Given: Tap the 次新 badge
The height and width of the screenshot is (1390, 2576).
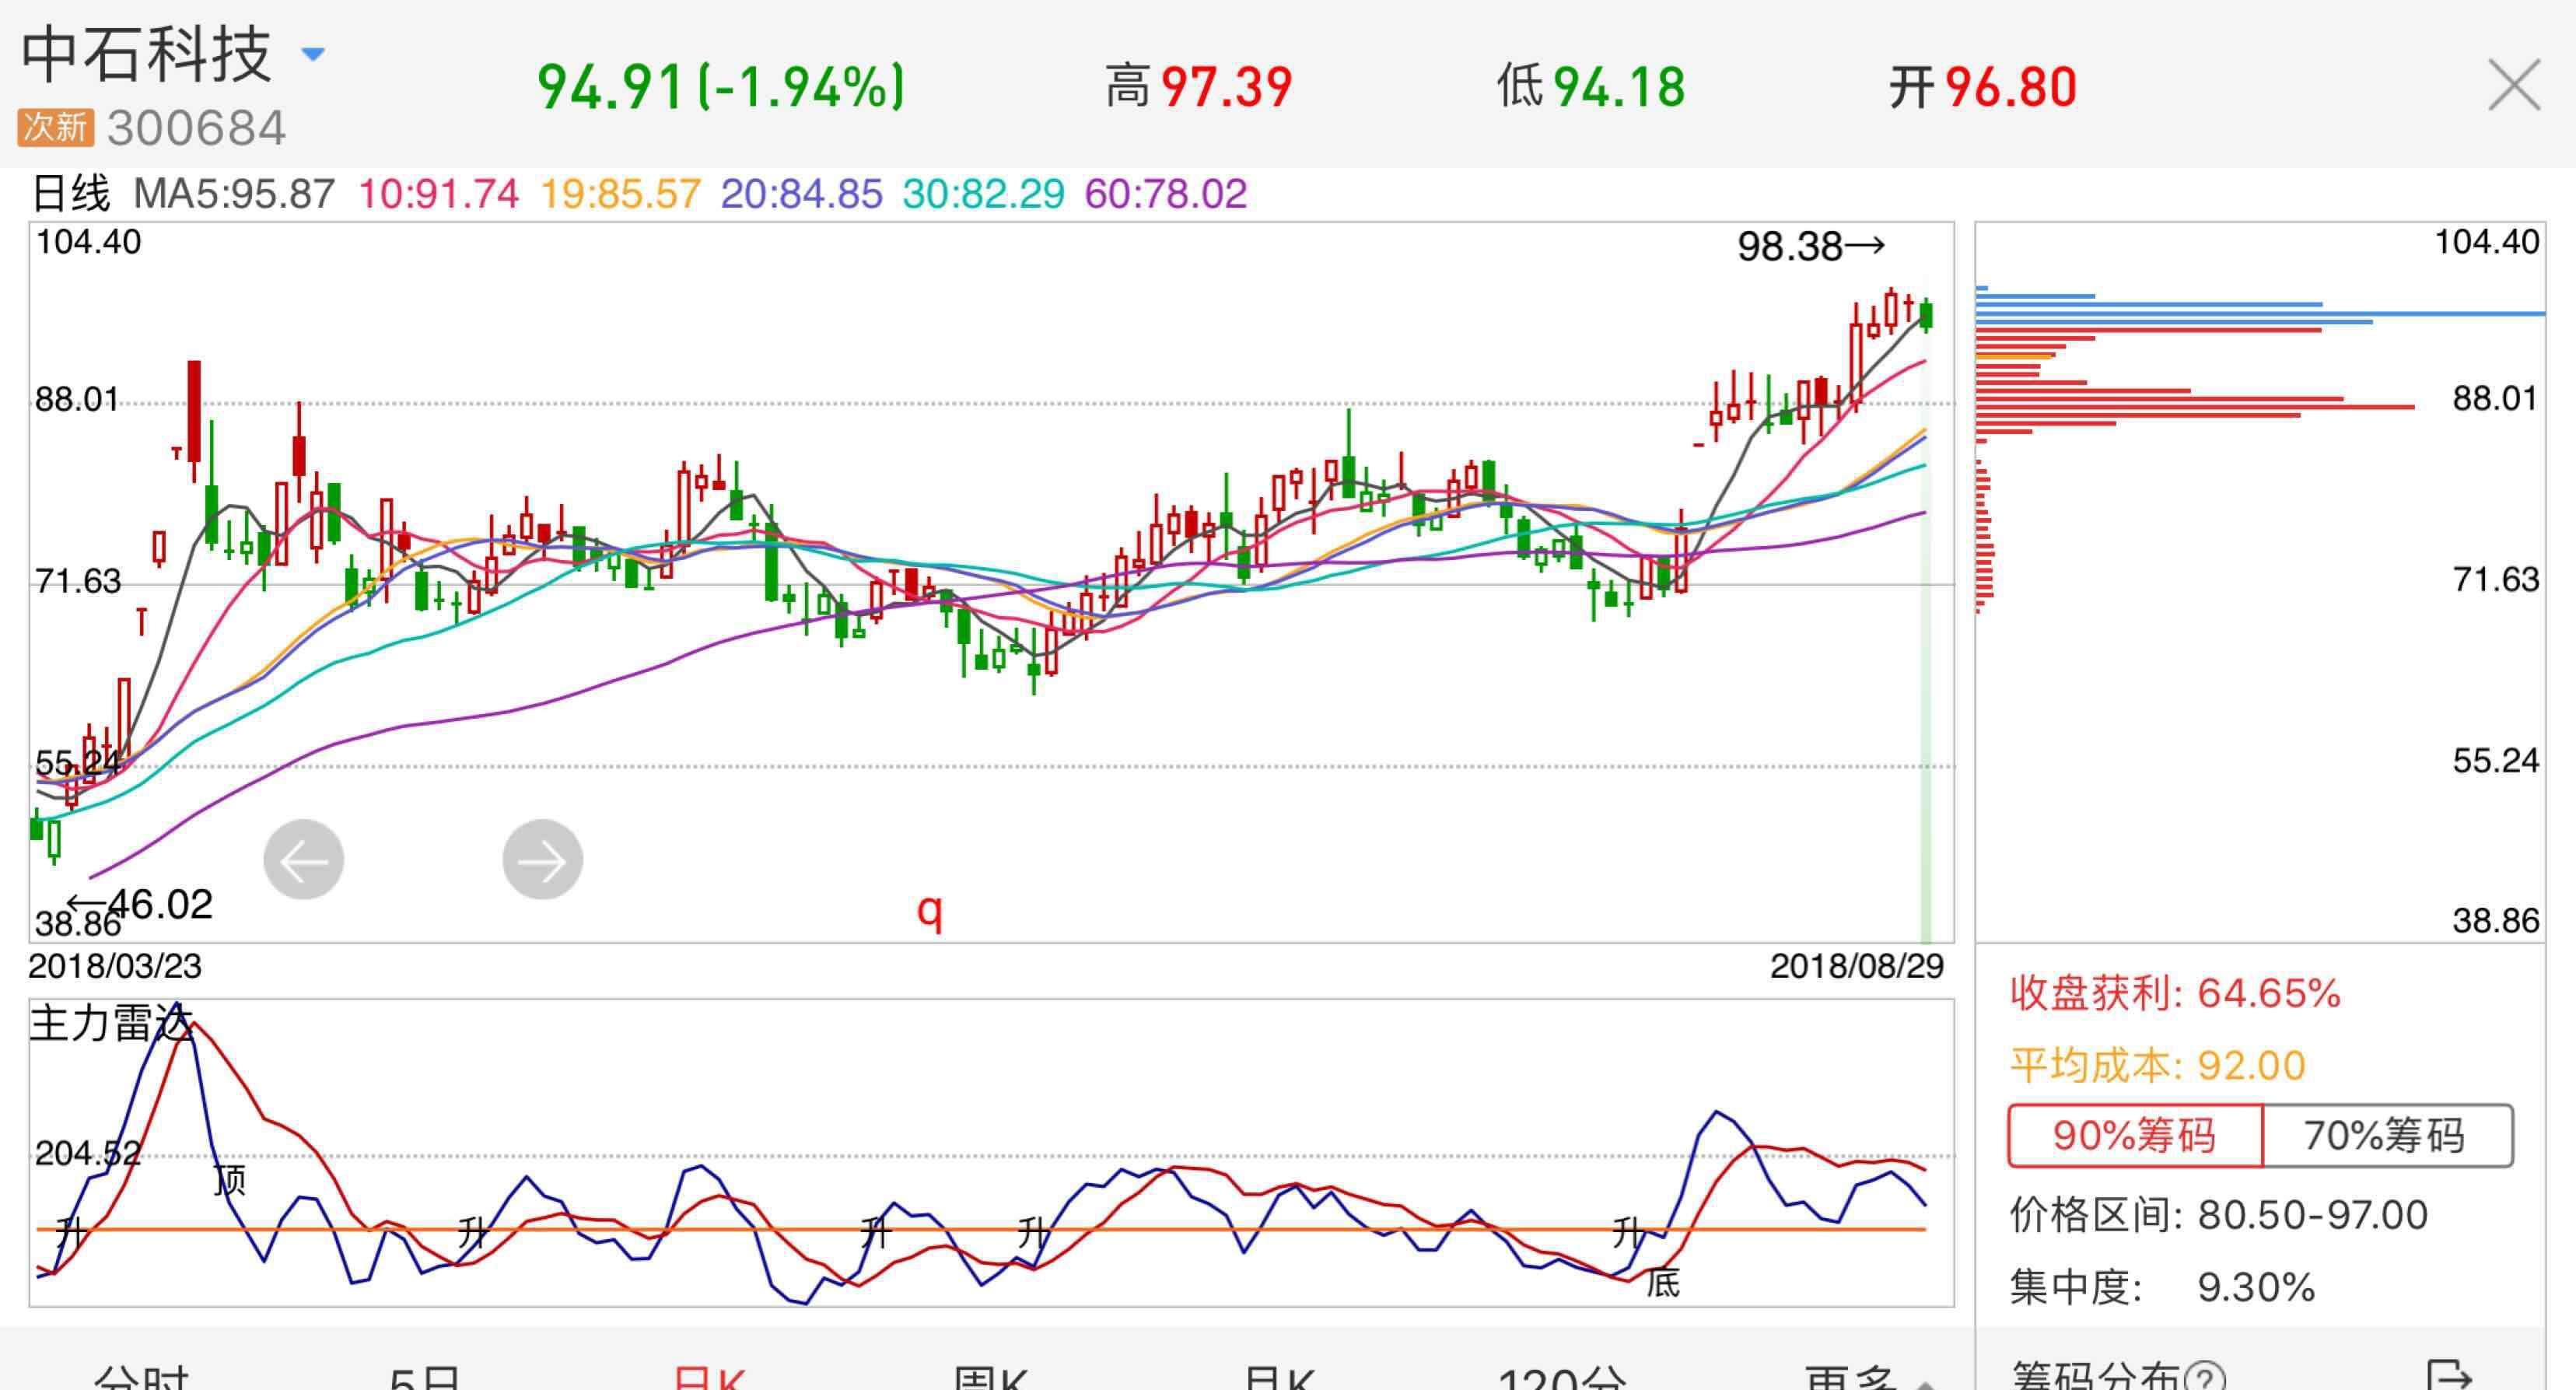Looking at the screenshot, I should click(56, 127).
